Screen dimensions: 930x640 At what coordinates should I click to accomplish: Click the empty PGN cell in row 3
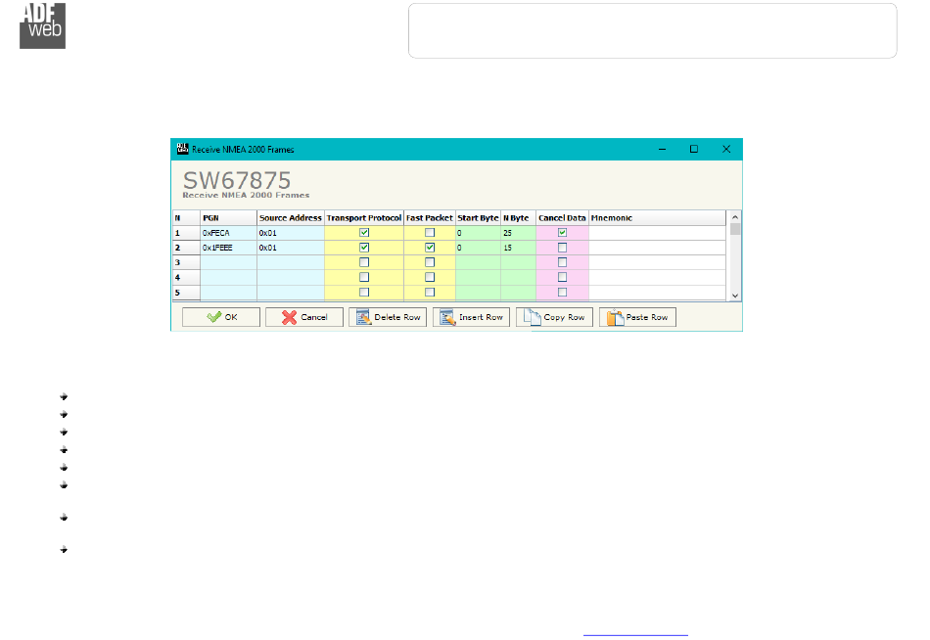click(228, 263)
